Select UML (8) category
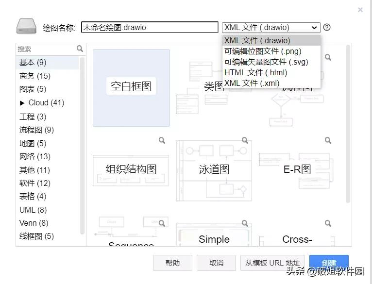372x284 pixels. [47, 210]
